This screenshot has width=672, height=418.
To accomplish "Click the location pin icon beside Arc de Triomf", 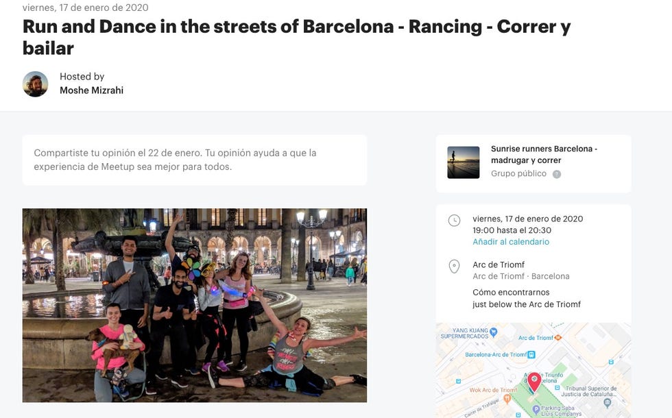I will coord(454,267).
